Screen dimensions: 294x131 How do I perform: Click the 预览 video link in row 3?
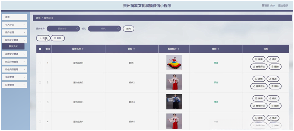(x=216, y=102)
